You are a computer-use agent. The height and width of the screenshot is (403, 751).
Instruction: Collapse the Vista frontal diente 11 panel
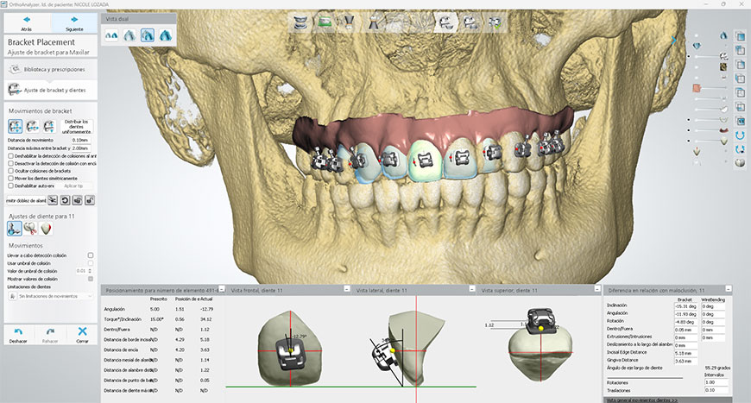[344, 289]
